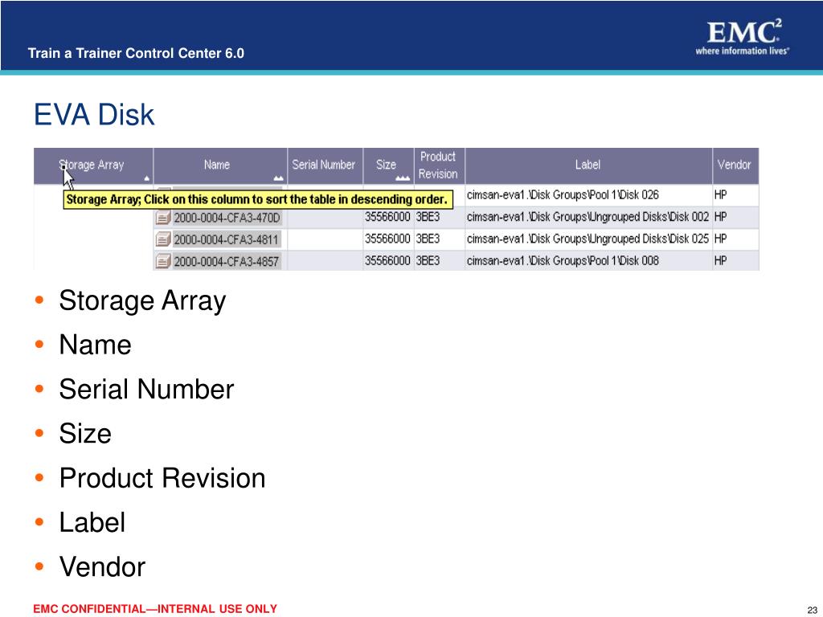Image resolution: width=823 pixels, height=617 pixels.
Task: Click the slide number 23
Action: click(813, 611)
